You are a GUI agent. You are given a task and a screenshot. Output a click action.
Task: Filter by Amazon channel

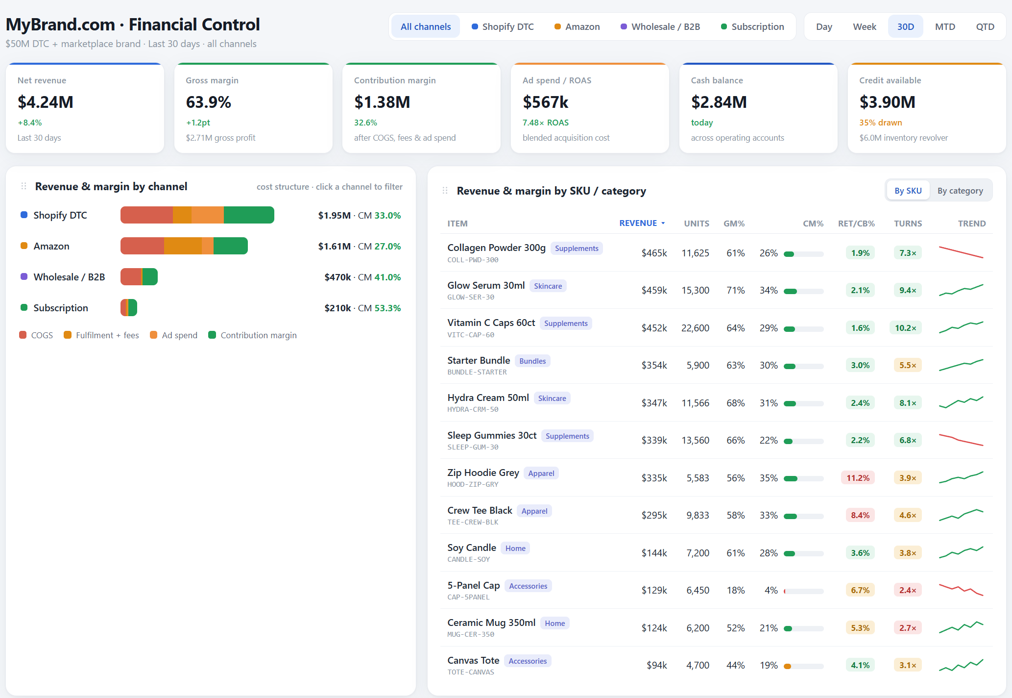(x=577, y=26)
